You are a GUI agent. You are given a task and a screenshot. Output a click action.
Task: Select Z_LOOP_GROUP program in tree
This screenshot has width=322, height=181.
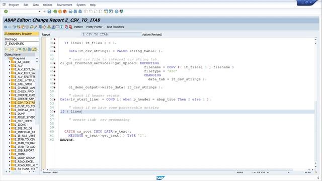(x=25, y=158)
